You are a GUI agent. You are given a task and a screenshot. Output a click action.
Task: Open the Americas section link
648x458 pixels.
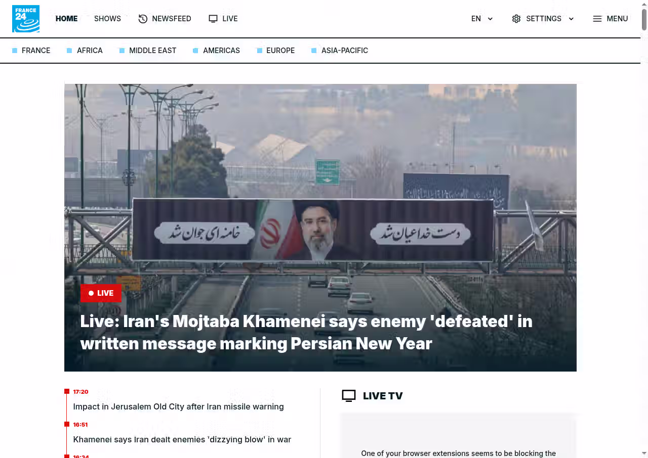221,51
